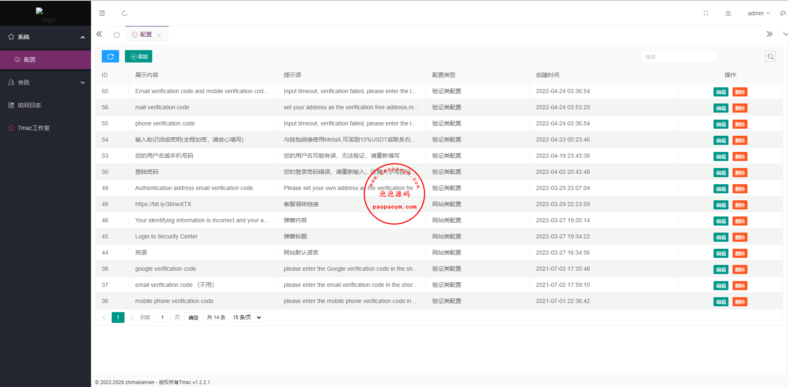Screen dimensions: 788x387
Task: Open the admin user dropdown
Action: (x=759, y=13)
